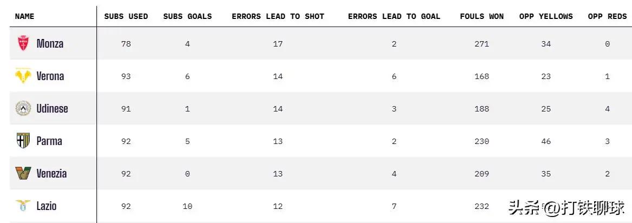Sort by NAME column header

[24, 16]
